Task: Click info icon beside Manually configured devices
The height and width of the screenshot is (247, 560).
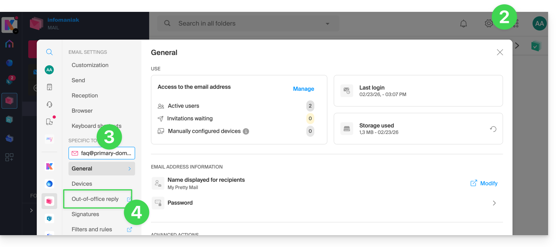Action: pos(246,131)
